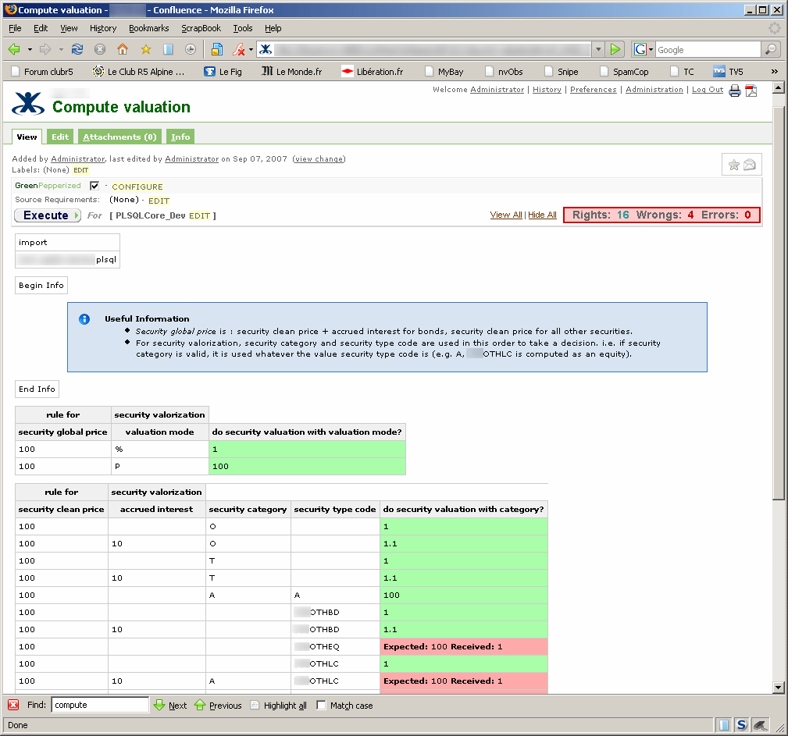This screenshot has height=736, width=788.
Task: Click the Hide All link
Action: click(x=542, y=215)
